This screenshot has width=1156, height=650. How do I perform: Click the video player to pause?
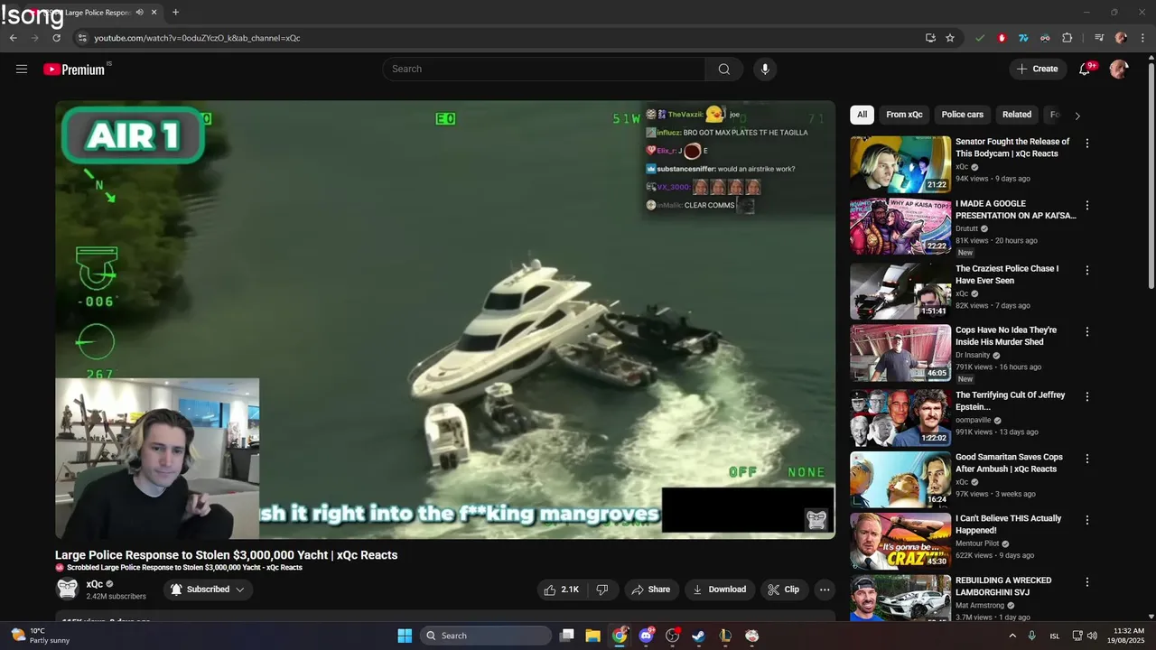point(445,320)
